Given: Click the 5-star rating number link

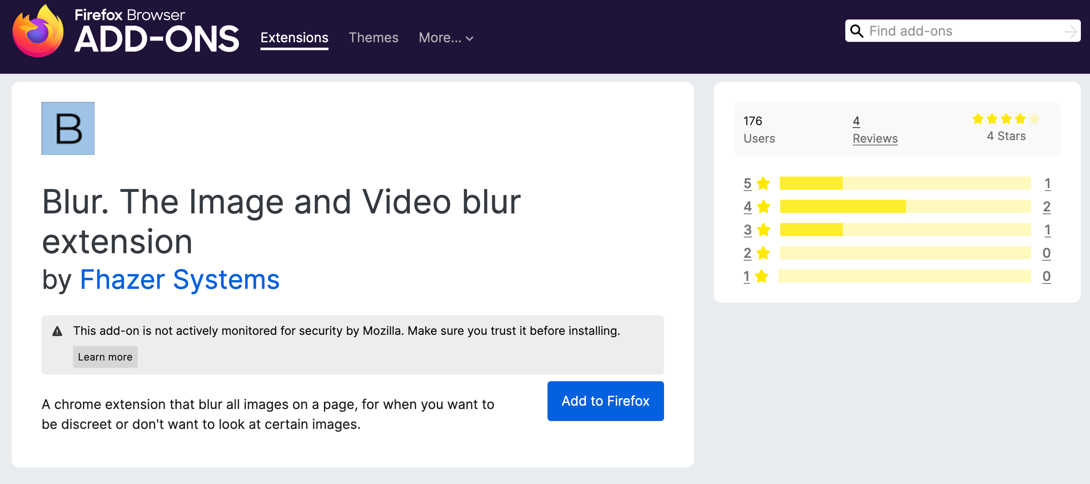Looking at the screenshot, I should (x=748, y=184).
